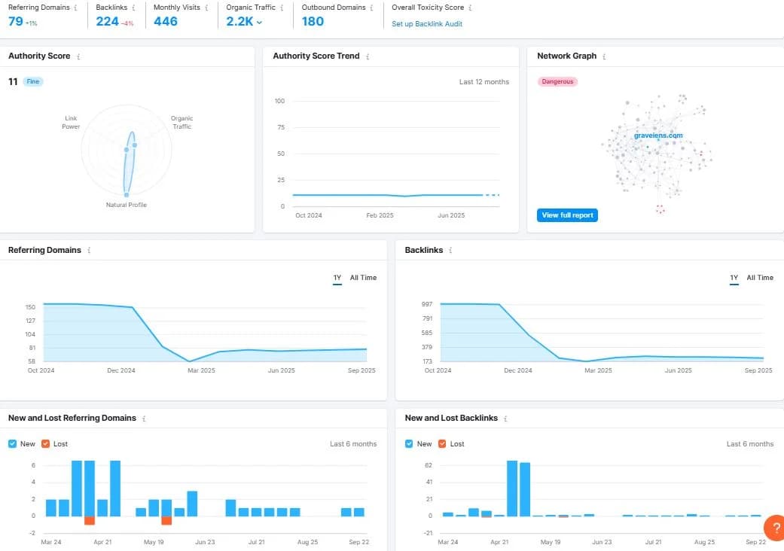Click Last 6 months label in Backlinks panel
The image size is (784, 551).
point(750,444)
